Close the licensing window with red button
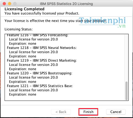This screenshot has height=118, width=133. point(4,4)
